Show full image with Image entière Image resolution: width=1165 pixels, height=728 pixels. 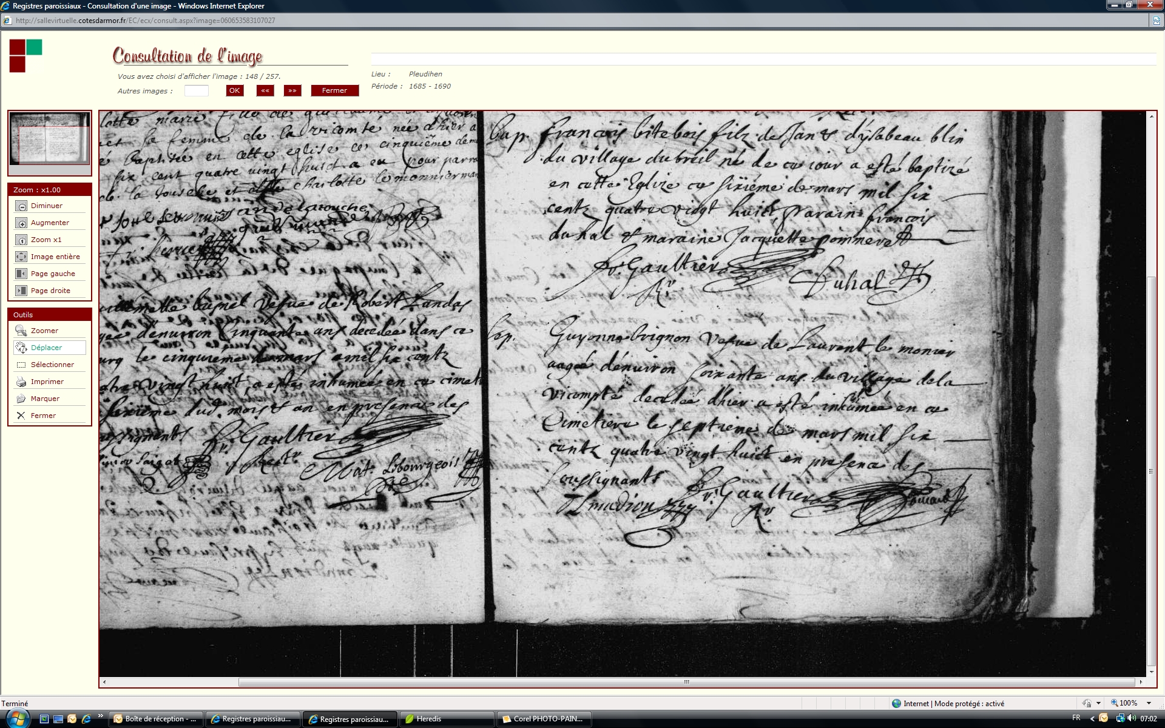click(21, 257)
